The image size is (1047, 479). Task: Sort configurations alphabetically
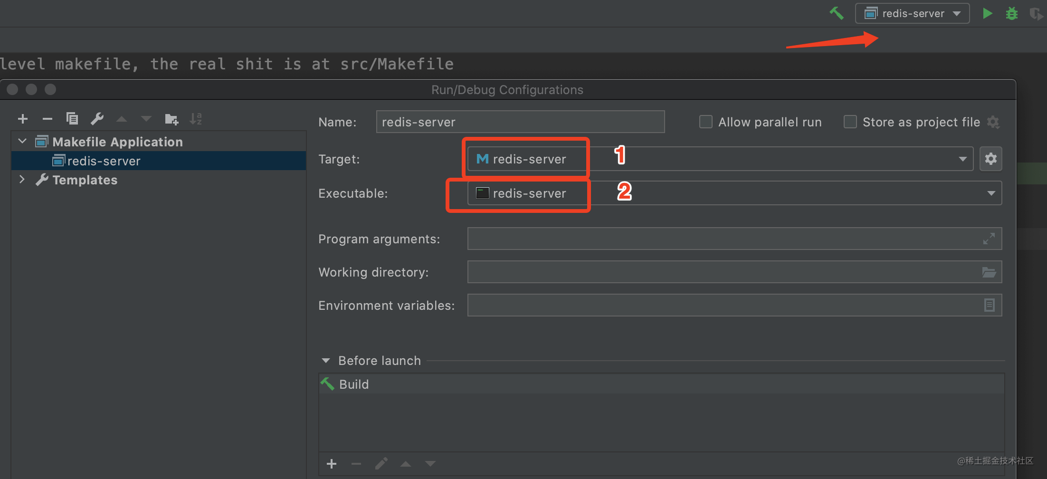click(x=196, y=119)
